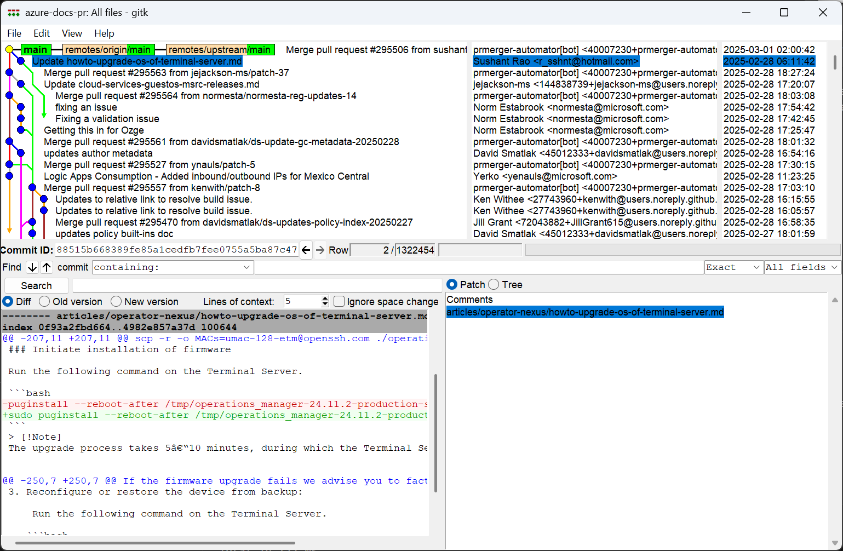Find next match with down arrow
The height and width of the screenshot is (551, 843).
point(32,267)
